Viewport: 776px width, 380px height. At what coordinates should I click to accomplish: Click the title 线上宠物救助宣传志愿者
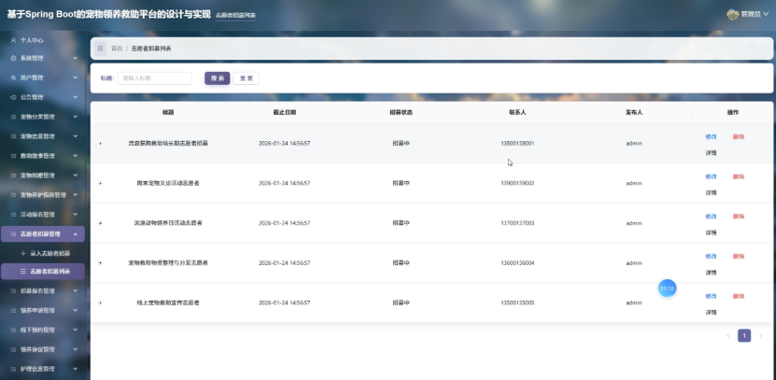point(168,303)
